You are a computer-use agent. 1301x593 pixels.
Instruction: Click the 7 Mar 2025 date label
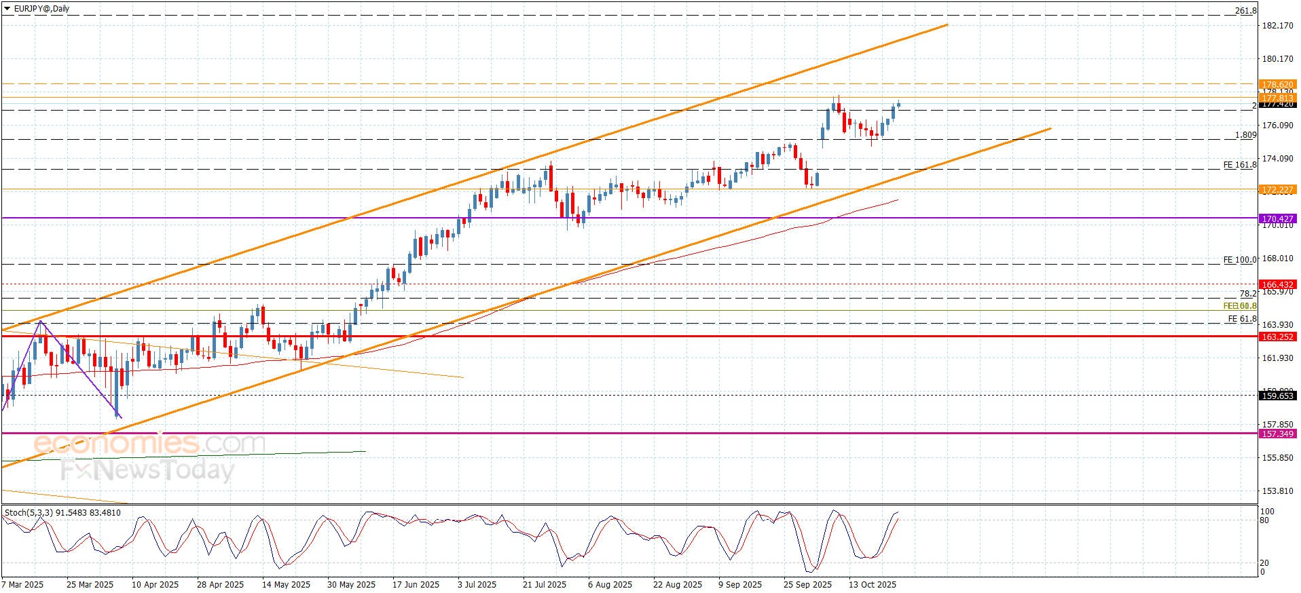tap(22, 585)
